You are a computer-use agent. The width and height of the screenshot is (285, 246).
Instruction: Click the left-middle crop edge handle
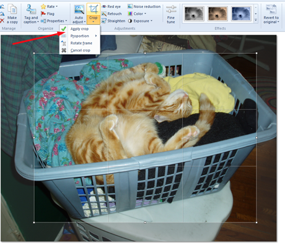pyautogui.click(x=34, y=138)
